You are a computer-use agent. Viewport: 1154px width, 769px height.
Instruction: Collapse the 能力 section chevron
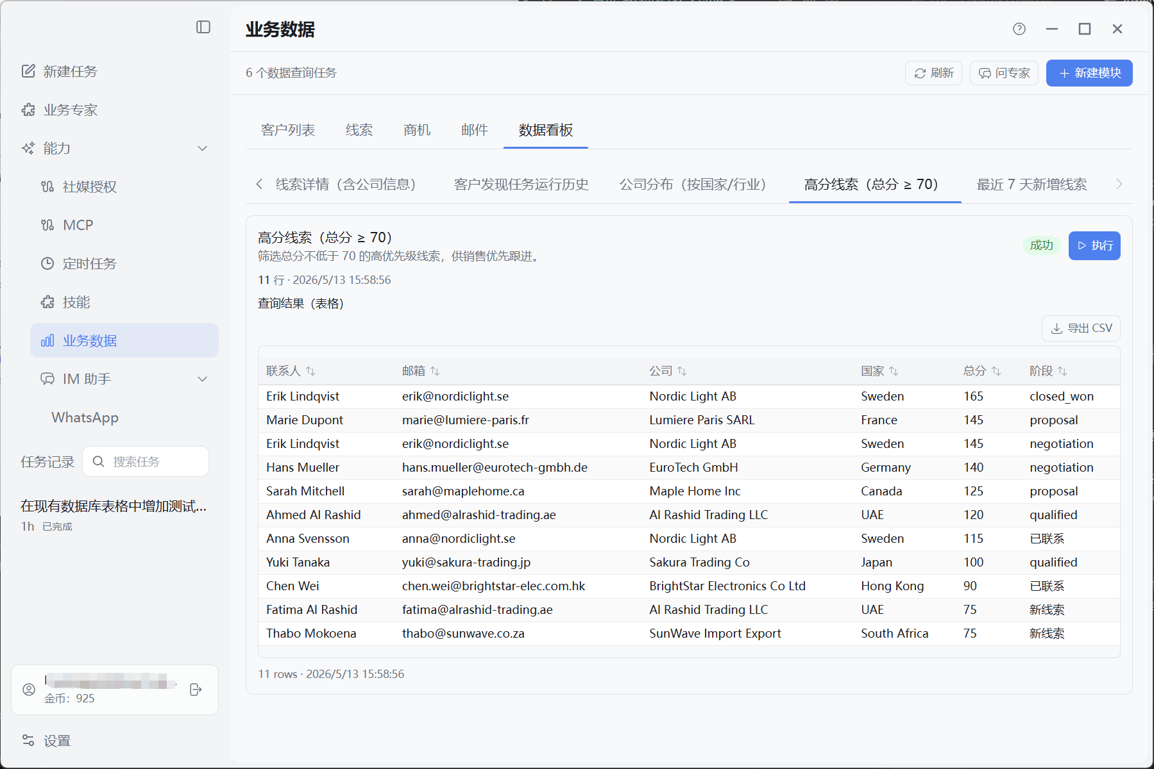(x=203, y=148)
